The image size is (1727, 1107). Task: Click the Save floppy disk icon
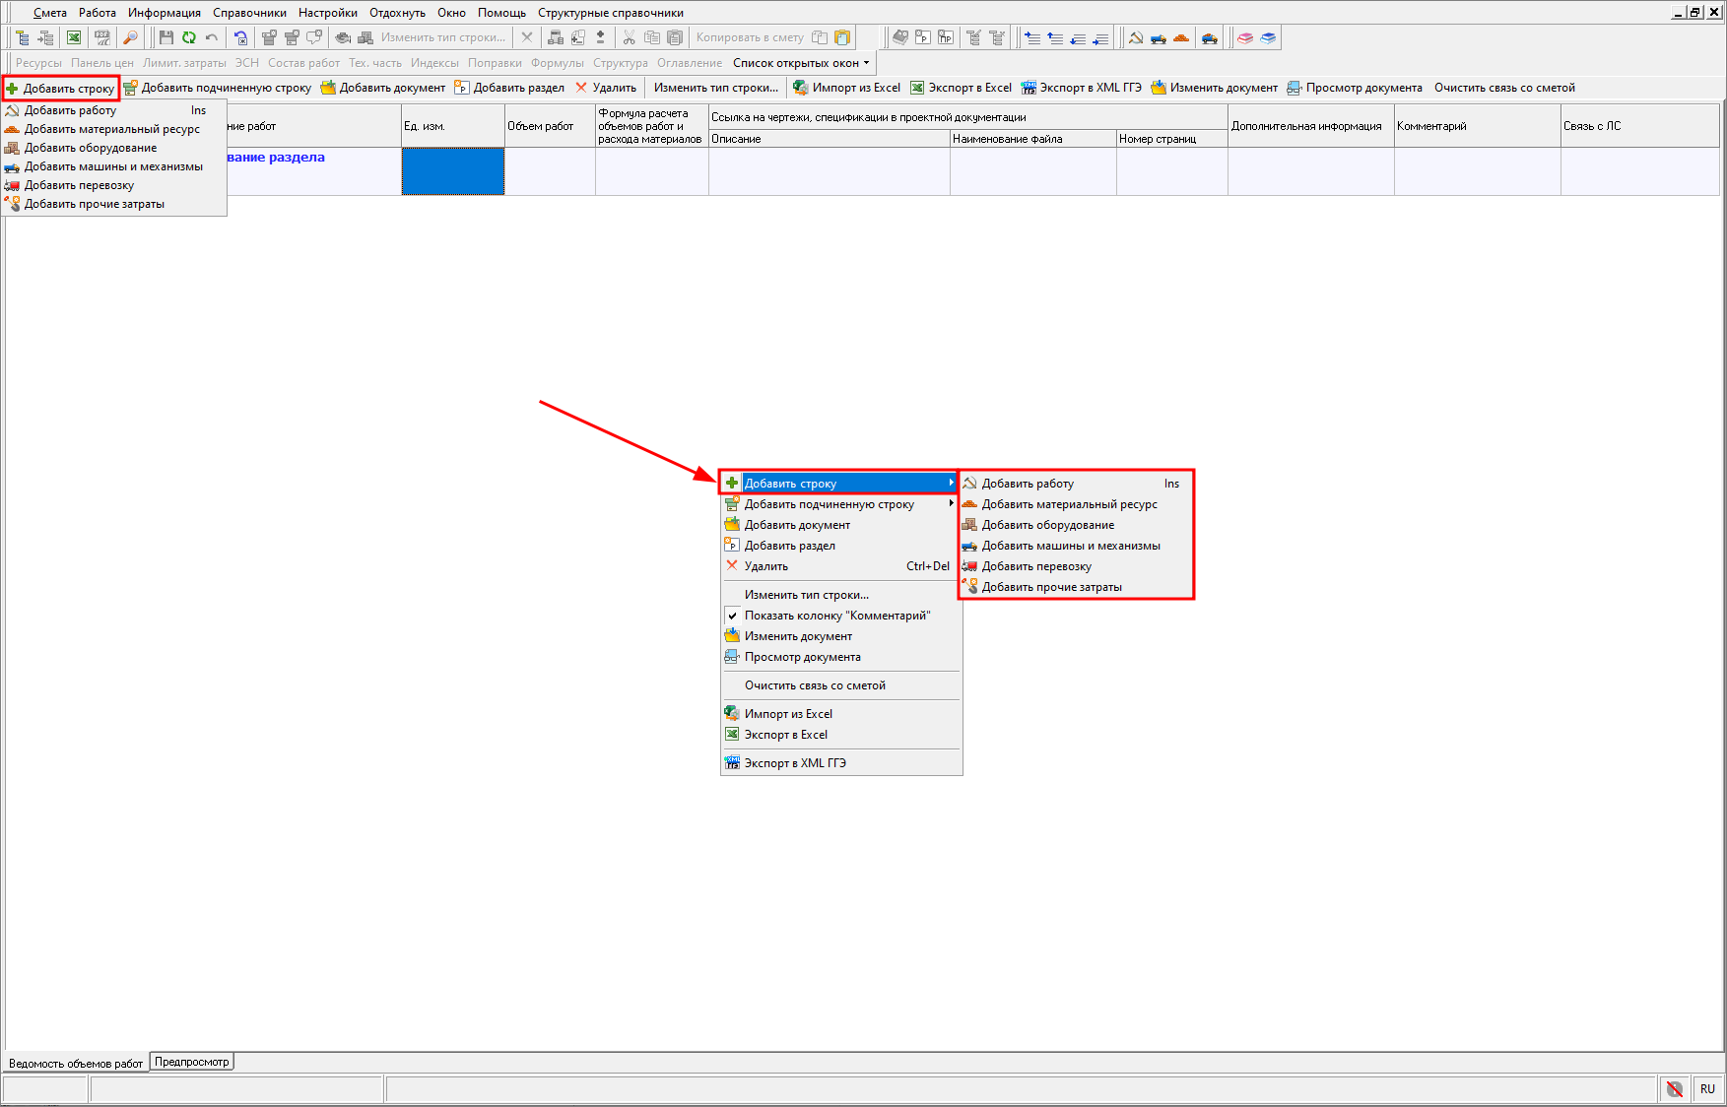[x=166, y=37]
